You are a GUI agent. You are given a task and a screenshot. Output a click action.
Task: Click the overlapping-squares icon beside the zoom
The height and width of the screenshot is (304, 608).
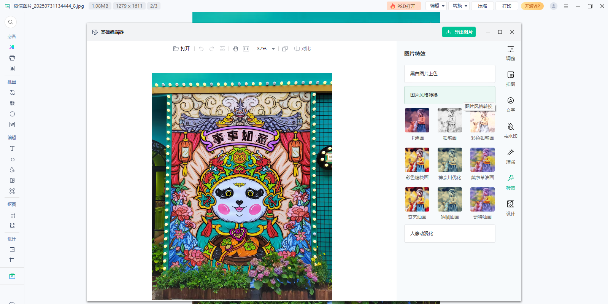point(285,49)
